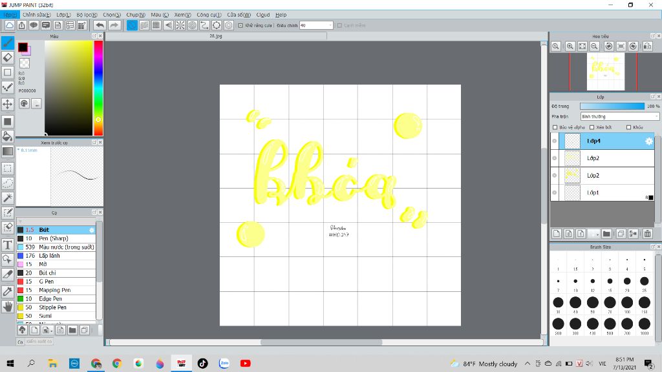The width and height of the screenshot is (662, 372).
Task: Enable the curve snap guide
Action: [x=204, y=25]
